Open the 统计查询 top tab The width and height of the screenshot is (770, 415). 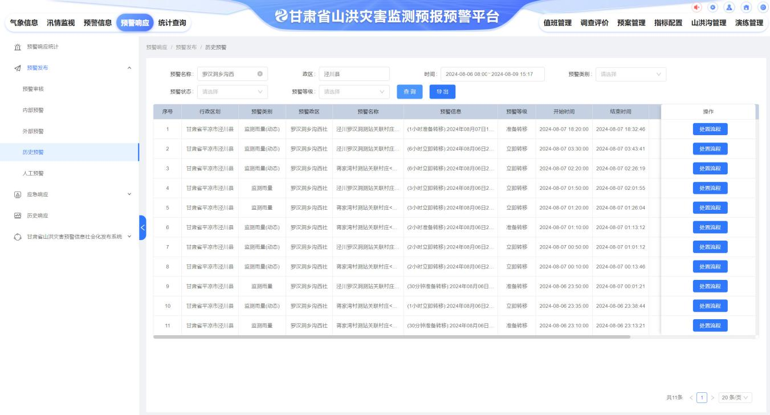[172, 22]
